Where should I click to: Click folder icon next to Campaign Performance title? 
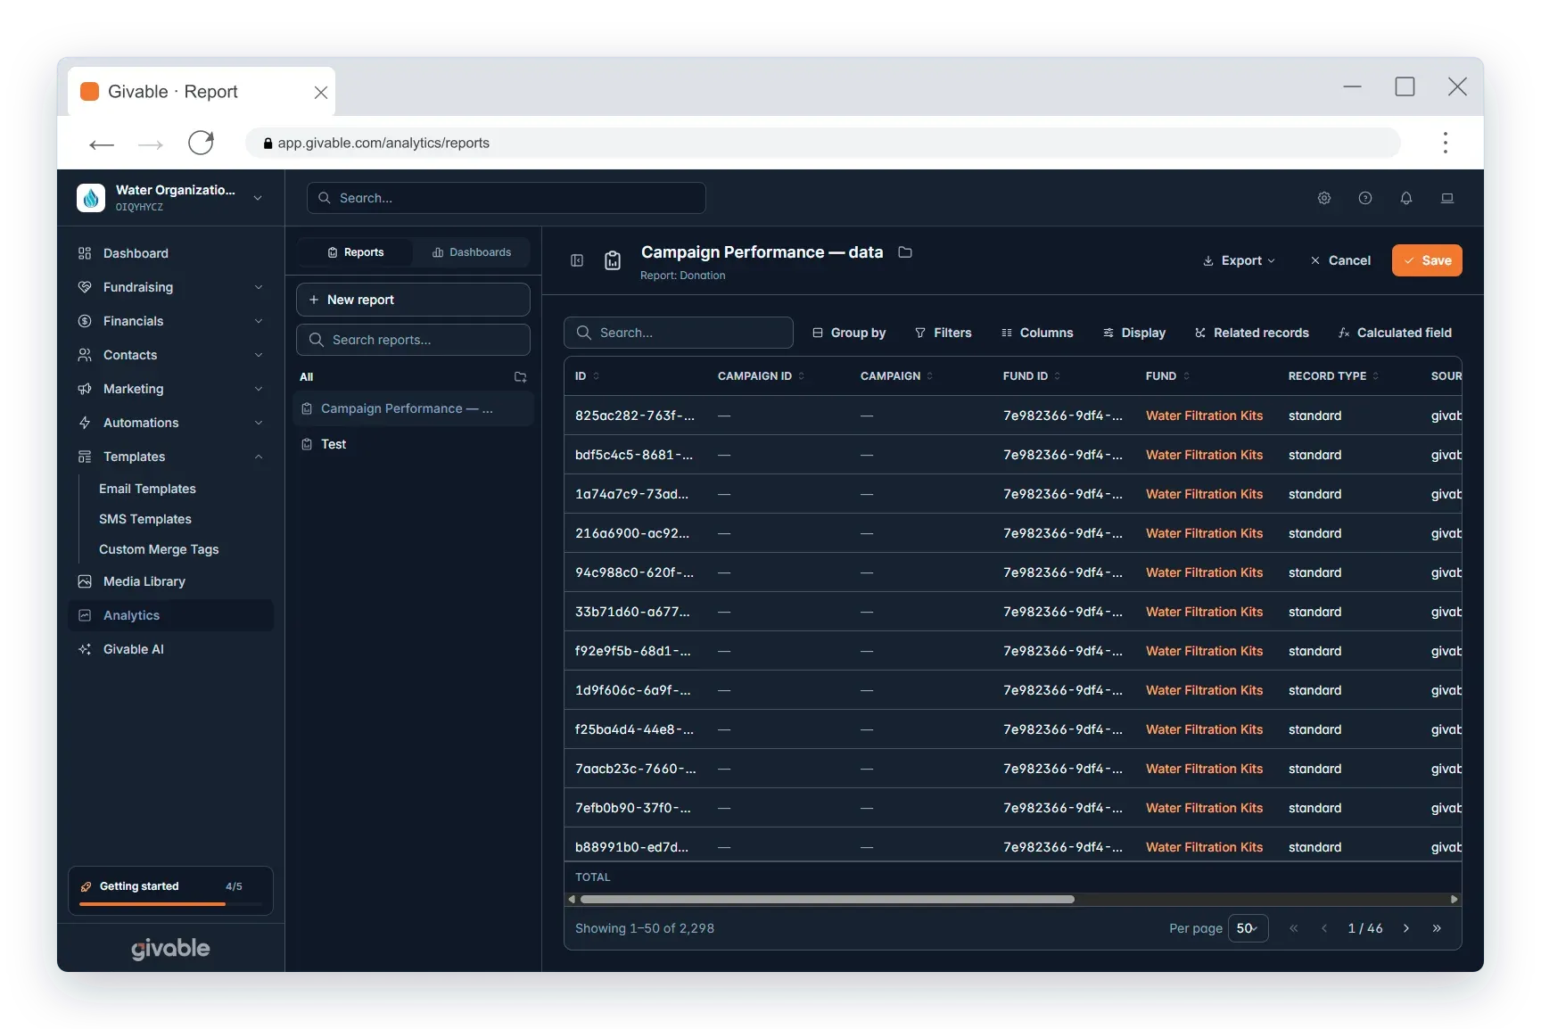[x=905, y=252]
